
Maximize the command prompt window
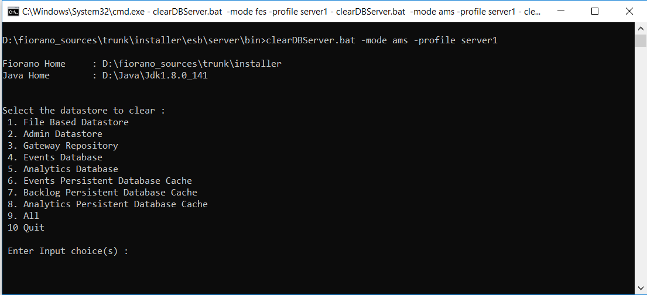pos(595,12)
